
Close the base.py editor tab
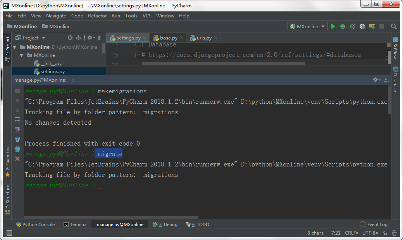[181, 38]
